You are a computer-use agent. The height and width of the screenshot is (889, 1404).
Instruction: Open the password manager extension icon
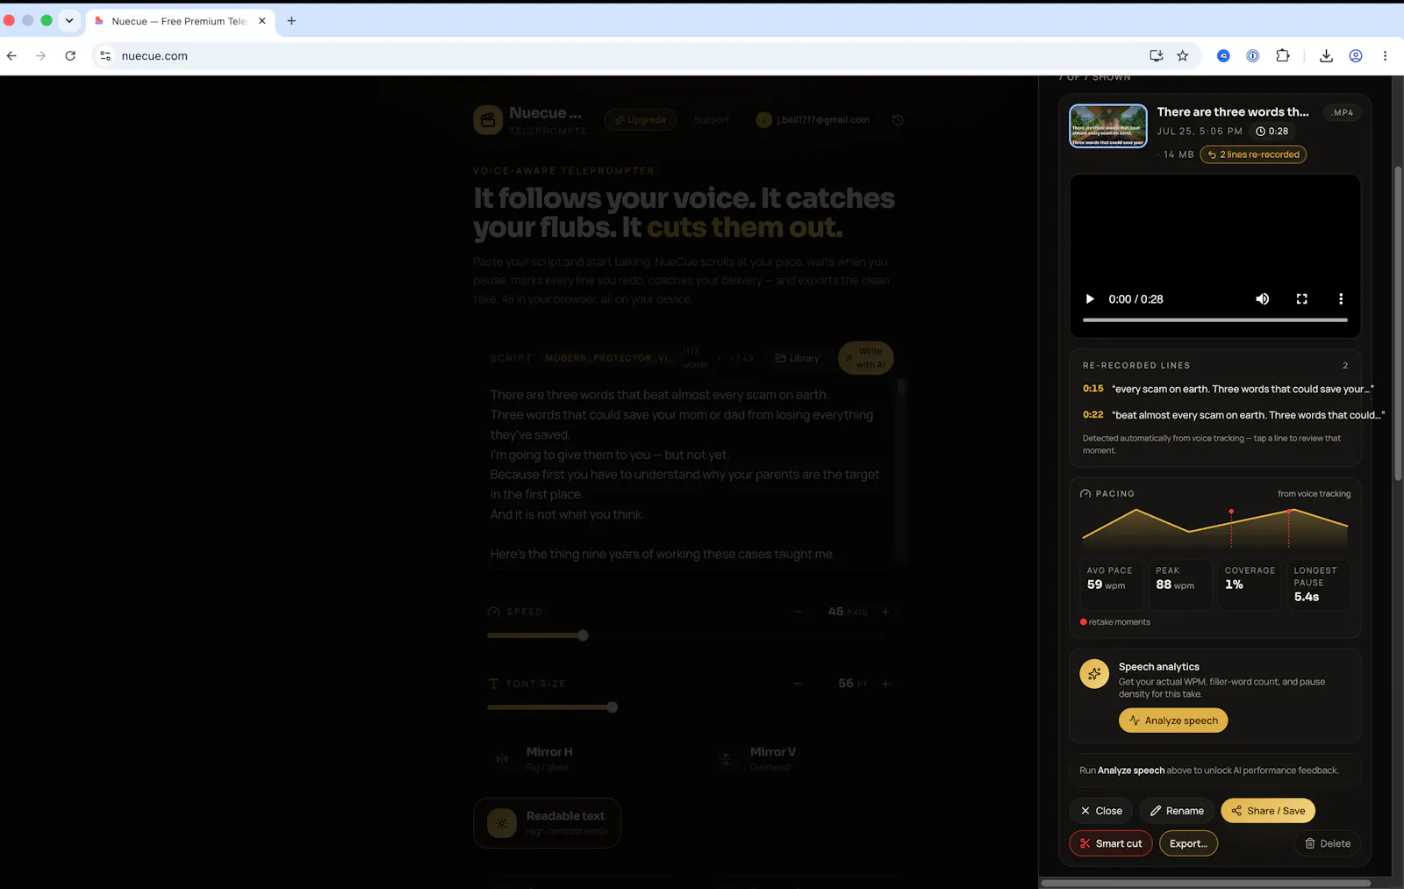coord(1253,55)
